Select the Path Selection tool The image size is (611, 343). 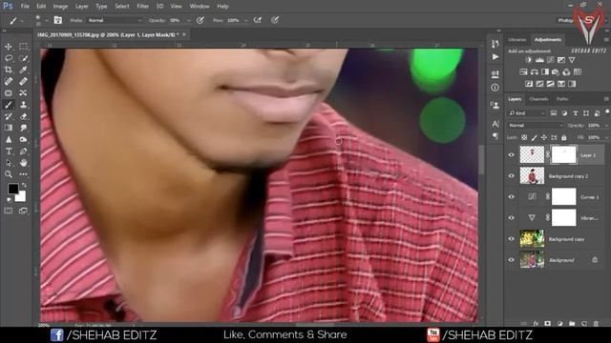[9, 163]
